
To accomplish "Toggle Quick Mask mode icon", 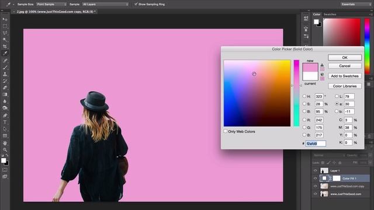I will coord(5,170).
